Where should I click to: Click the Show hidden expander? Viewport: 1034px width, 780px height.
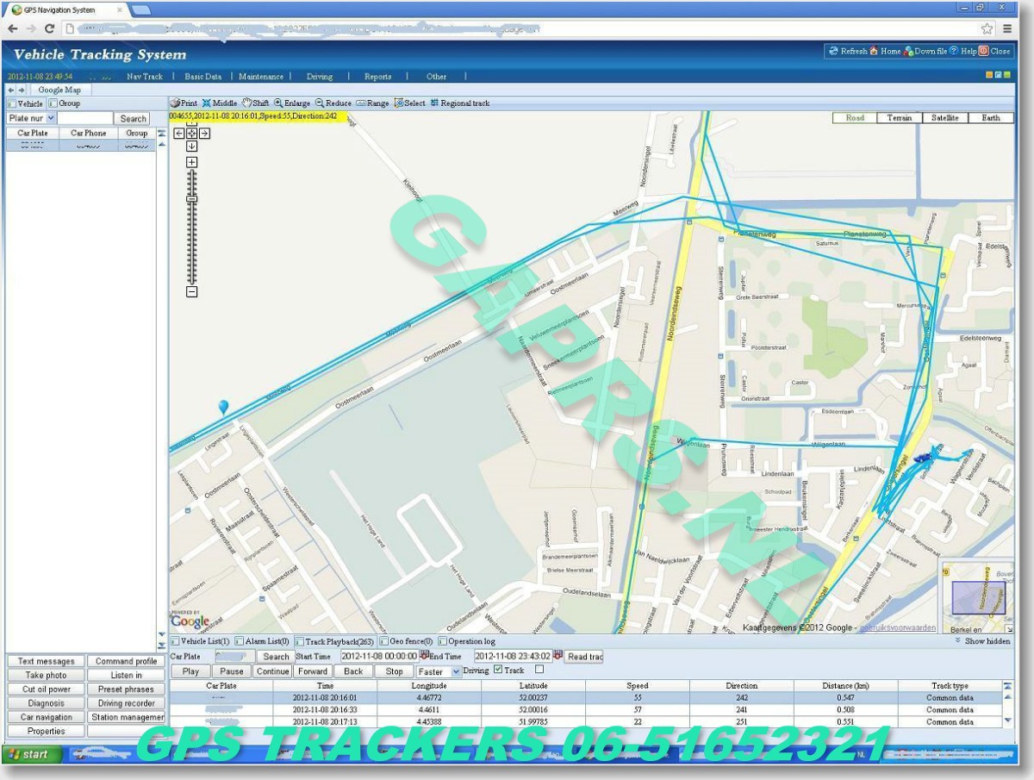coord(982,641)
